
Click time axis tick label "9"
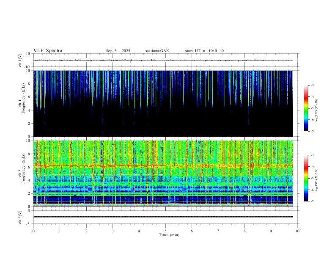tap(271, 231)
